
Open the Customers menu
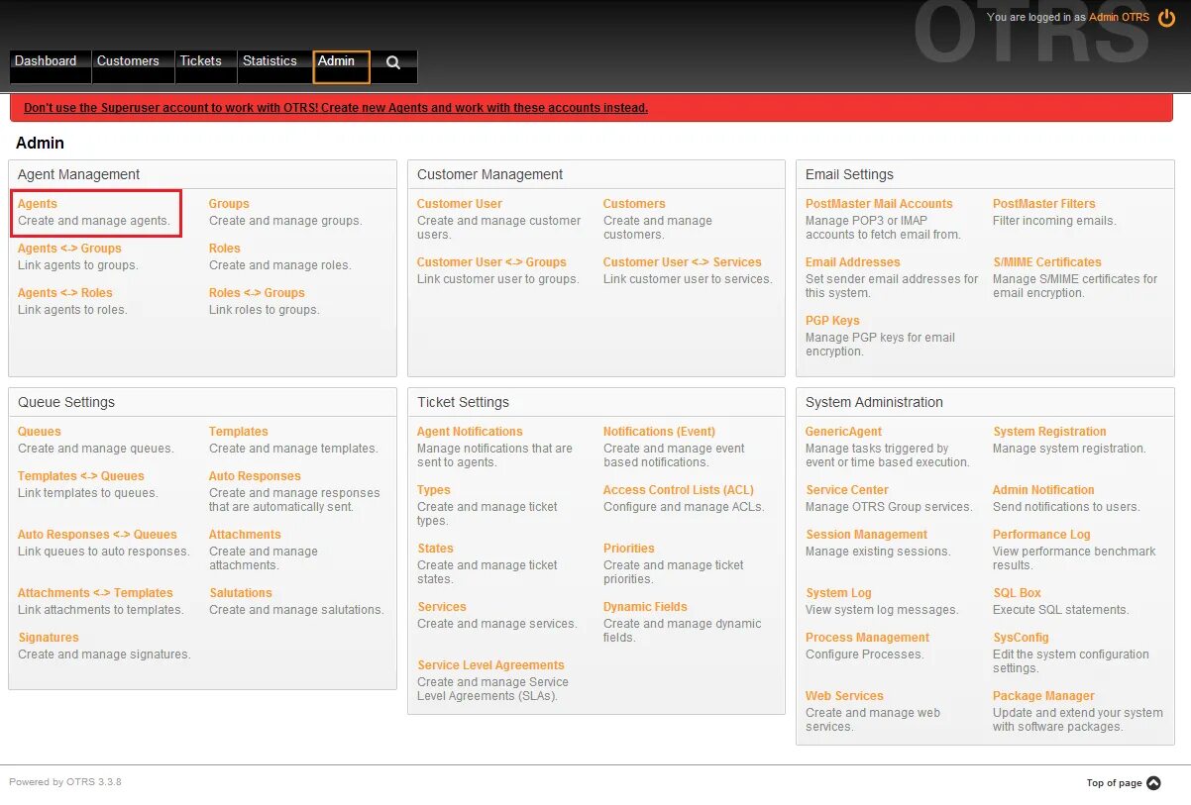click(133, 66)
